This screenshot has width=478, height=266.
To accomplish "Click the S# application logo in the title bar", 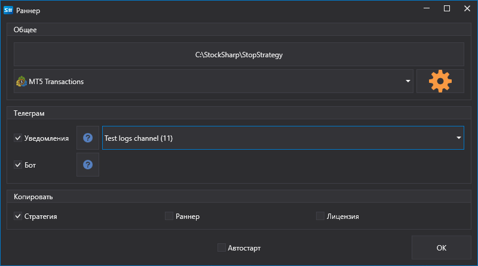I will pyautogui.click(x=8, y=10).
